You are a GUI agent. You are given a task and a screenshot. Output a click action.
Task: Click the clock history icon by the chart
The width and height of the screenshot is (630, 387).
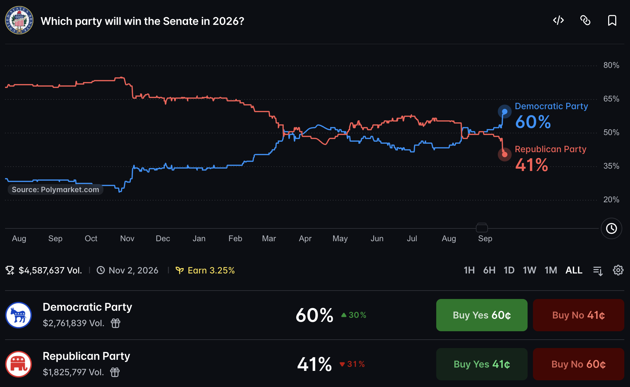[x=611, y=228]
